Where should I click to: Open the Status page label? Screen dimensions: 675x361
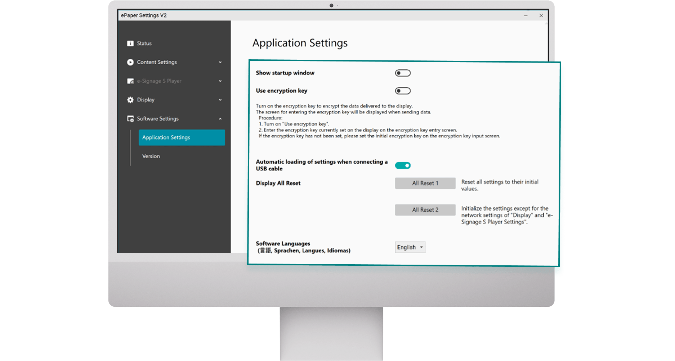pyautogui.click(x=144, y=44)
